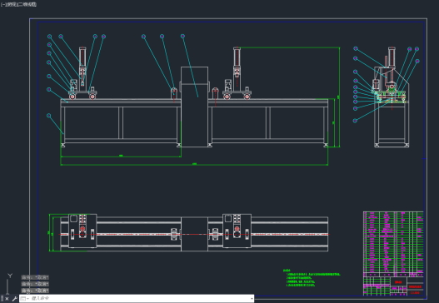
Task: Expand command history arrow at command line end
Action: pos(252,299)
